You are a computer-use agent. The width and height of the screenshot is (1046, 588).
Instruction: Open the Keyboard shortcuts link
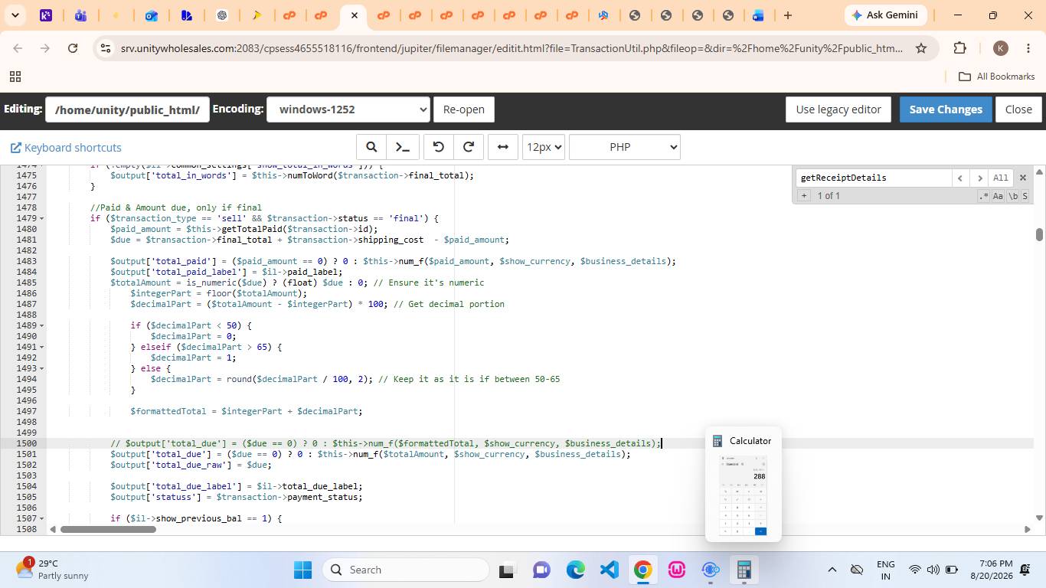point(66,148)
